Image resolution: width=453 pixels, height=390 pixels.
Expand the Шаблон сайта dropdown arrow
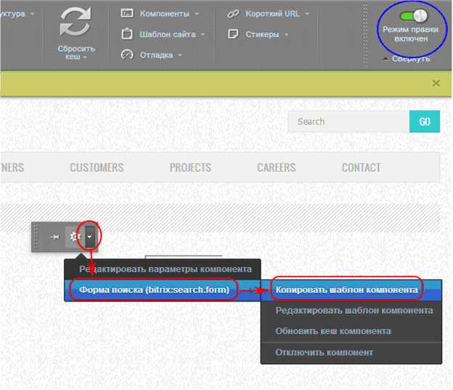click(x=203, y=34)
